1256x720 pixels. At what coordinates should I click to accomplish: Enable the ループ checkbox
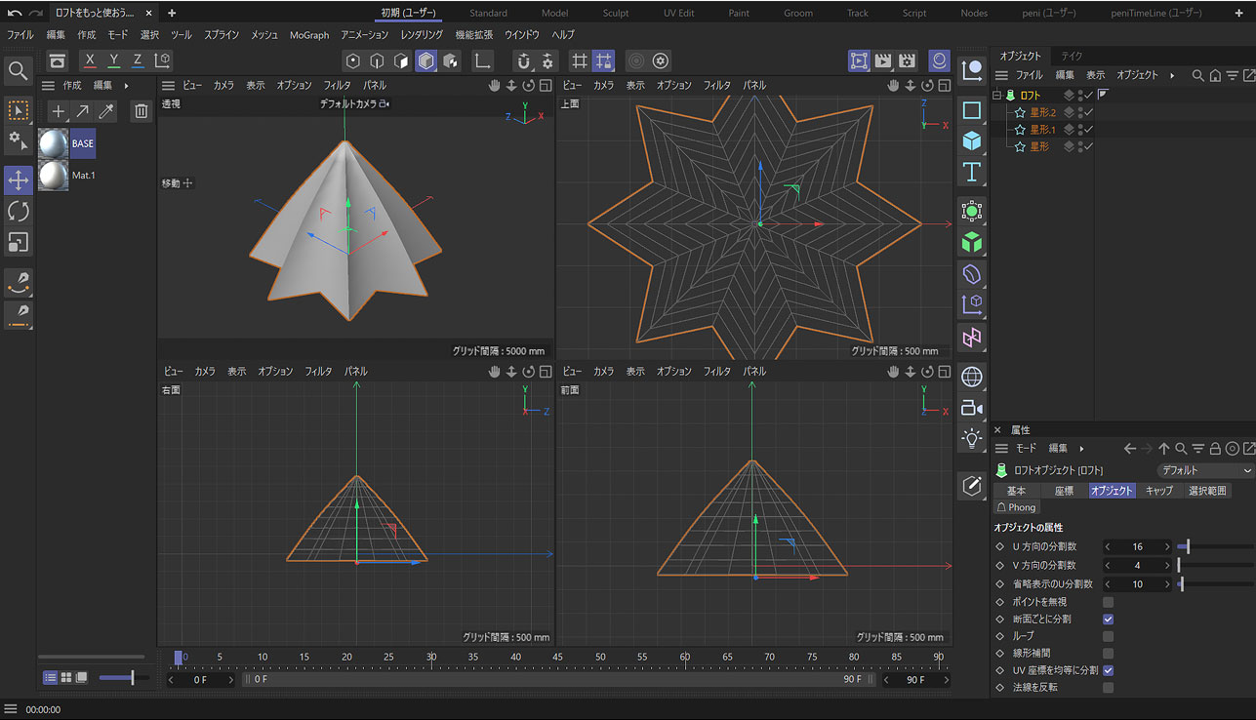(x=1108, y=636)
